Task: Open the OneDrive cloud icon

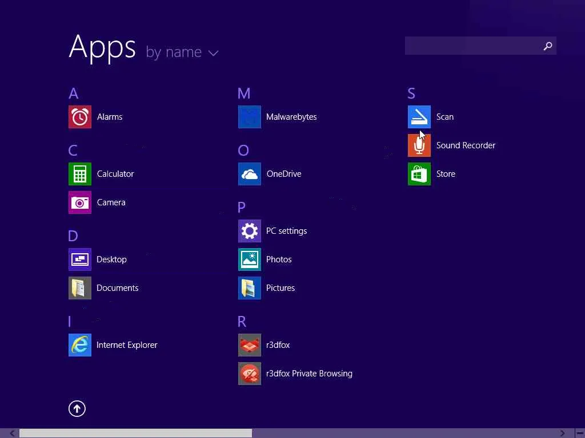Action: click(x=250, y=174)
